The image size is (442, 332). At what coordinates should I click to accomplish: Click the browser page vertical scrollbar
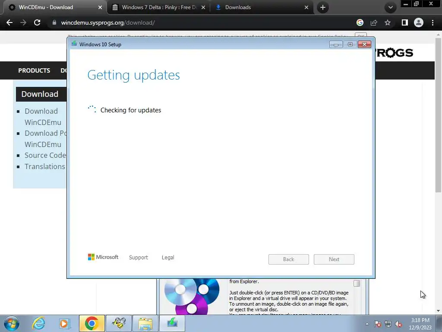tap(438, 116)
